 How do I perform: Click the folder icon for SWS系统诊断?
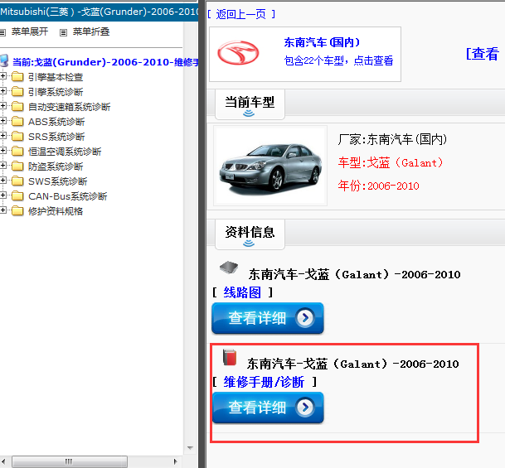click(x=17, y=181)
